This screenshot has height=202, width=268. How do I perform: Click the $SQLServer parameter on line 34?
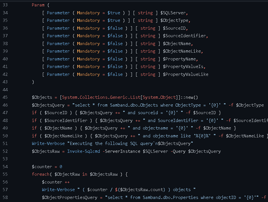coord(174,13)
